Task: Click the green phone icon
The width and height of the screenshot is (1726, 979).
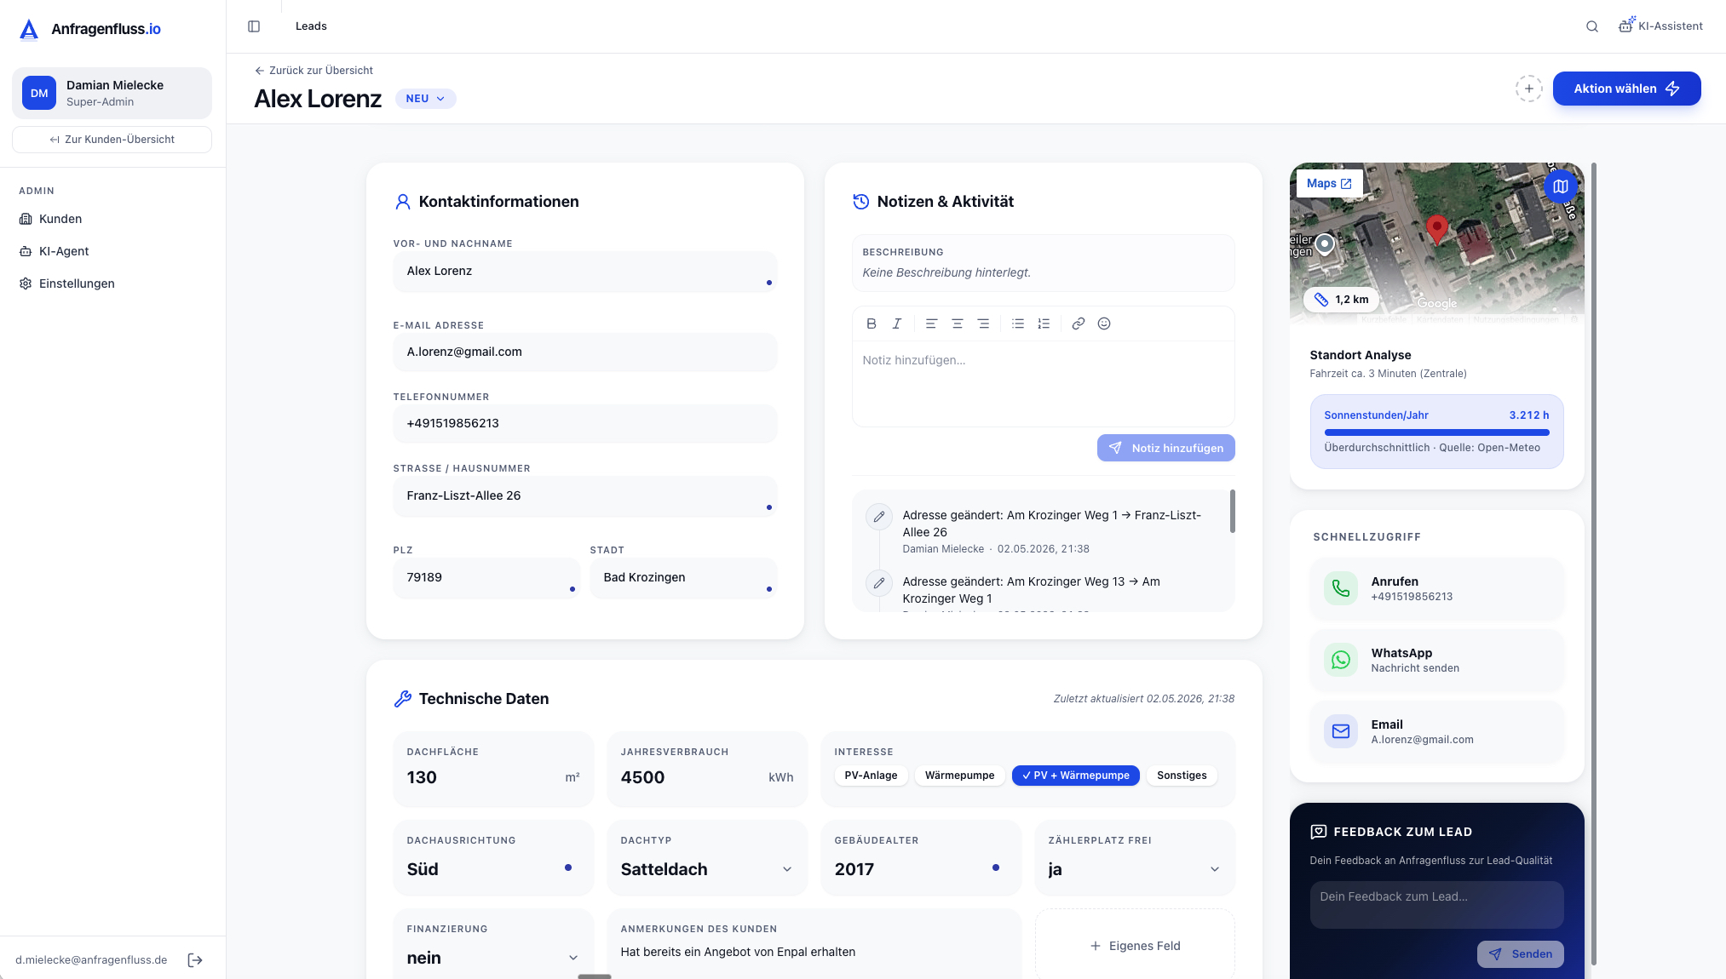Action: tap(1340, 588)
